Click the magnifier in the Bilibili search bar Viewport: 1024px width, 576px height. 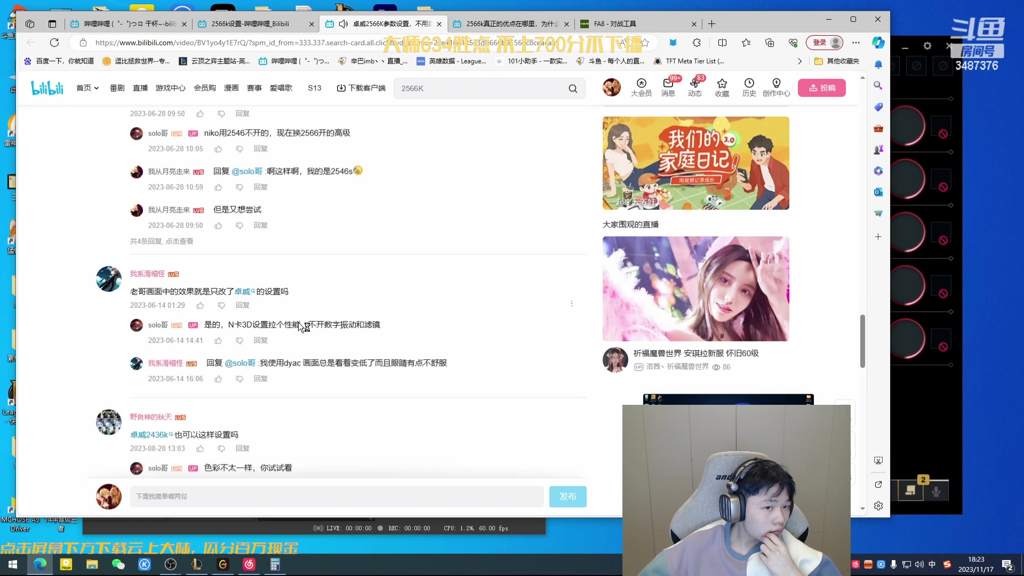(573, 88)
